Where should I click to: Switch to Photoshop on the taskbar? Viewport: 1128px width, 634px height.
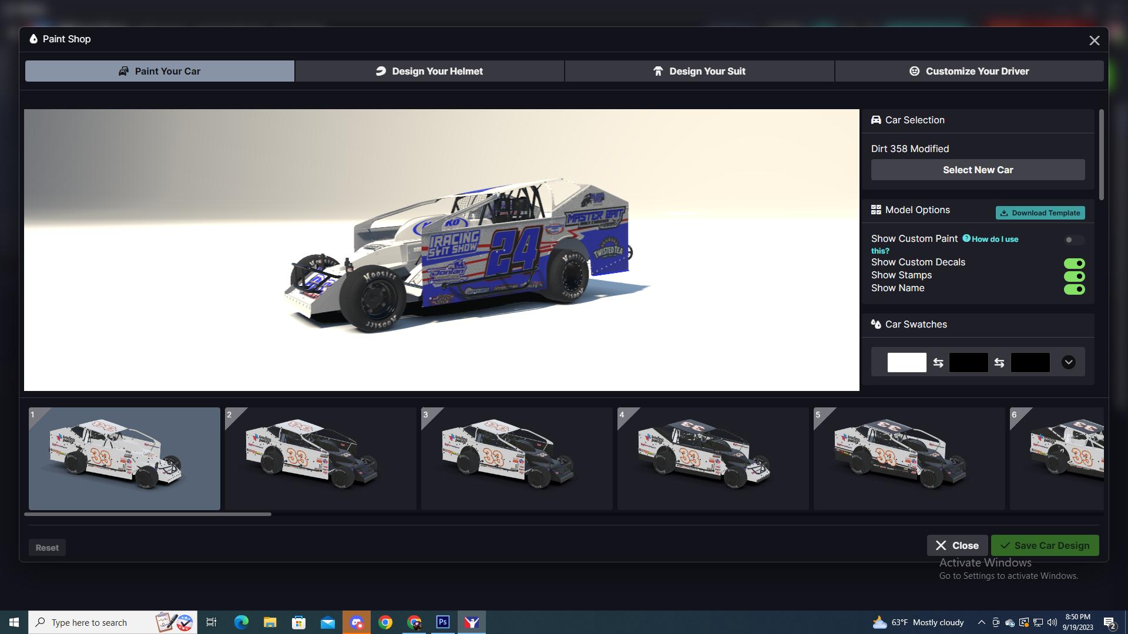click(443, 622)
